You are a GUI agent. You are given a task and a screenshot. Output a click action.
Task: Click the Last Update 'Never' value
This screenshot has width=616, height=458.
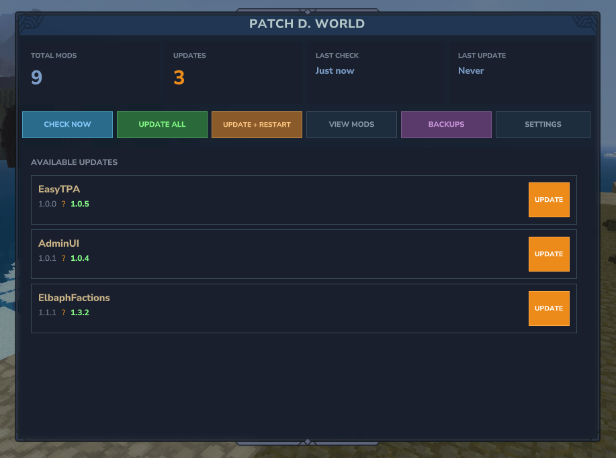pyautogui.click(x=471, y=70)
